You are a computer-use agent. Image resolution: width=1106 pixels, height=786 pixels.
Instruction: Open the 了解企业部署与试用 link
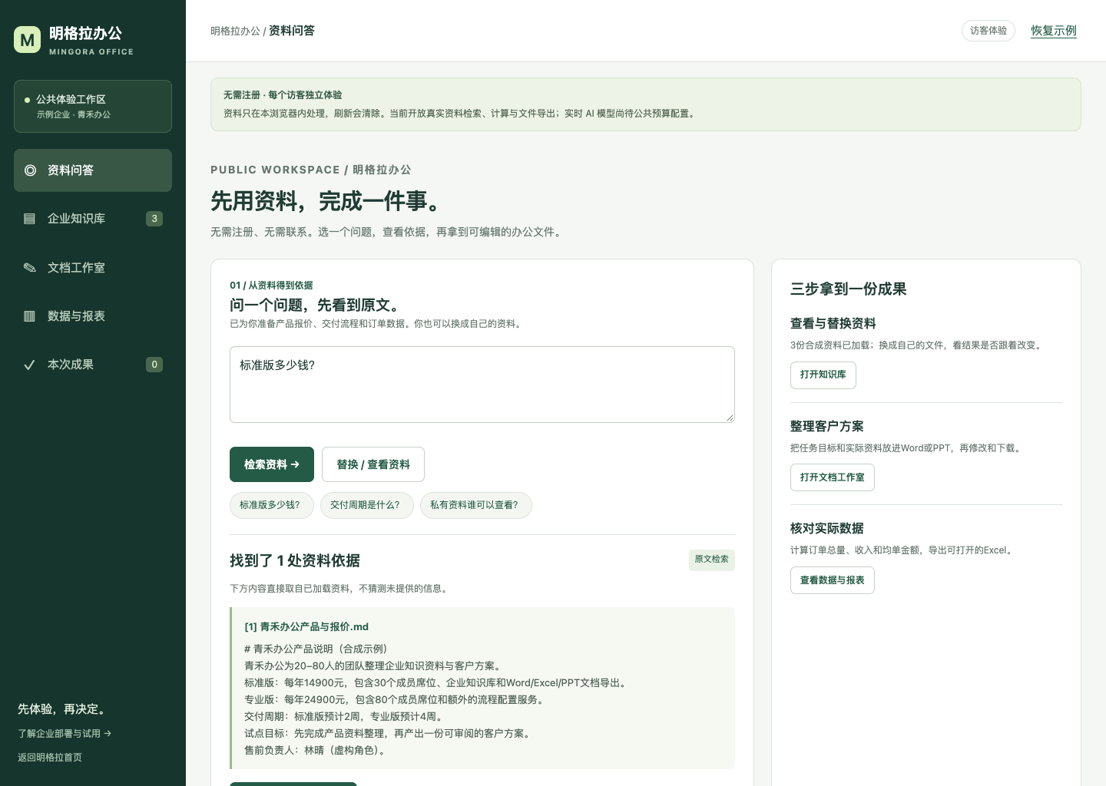[65, 734]
